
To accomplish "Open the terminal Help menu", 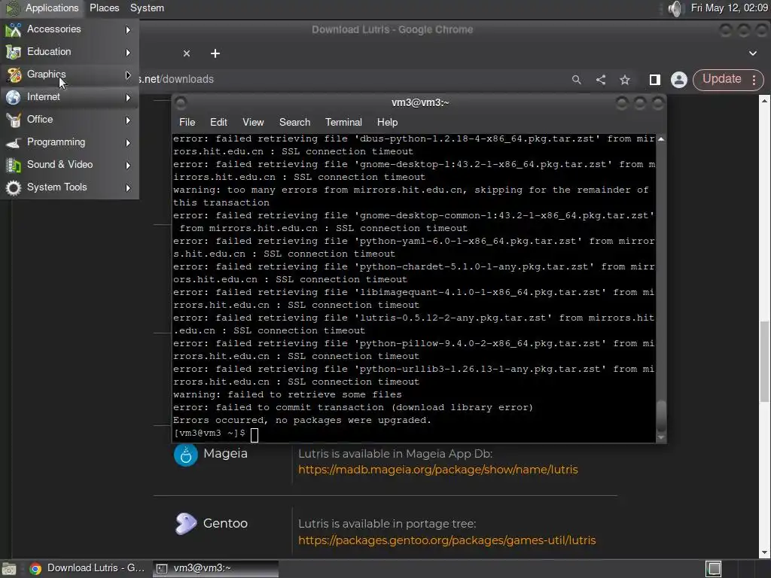I will click(387, 123).
